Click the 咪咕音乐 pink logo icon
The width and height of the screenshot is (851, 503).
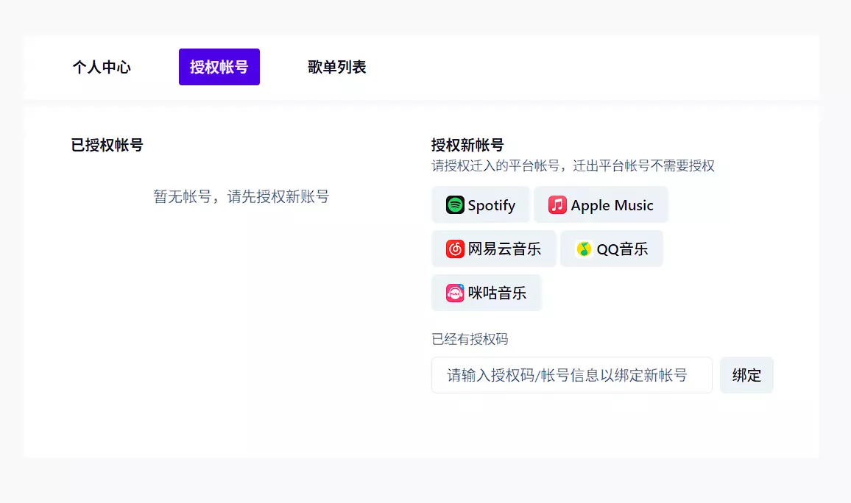[x=455, y=293]
